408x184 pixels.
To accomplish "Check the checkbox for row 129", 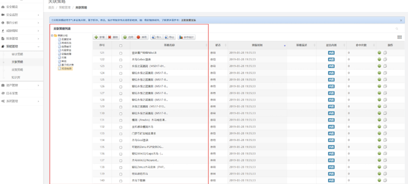I will (121, 107).
